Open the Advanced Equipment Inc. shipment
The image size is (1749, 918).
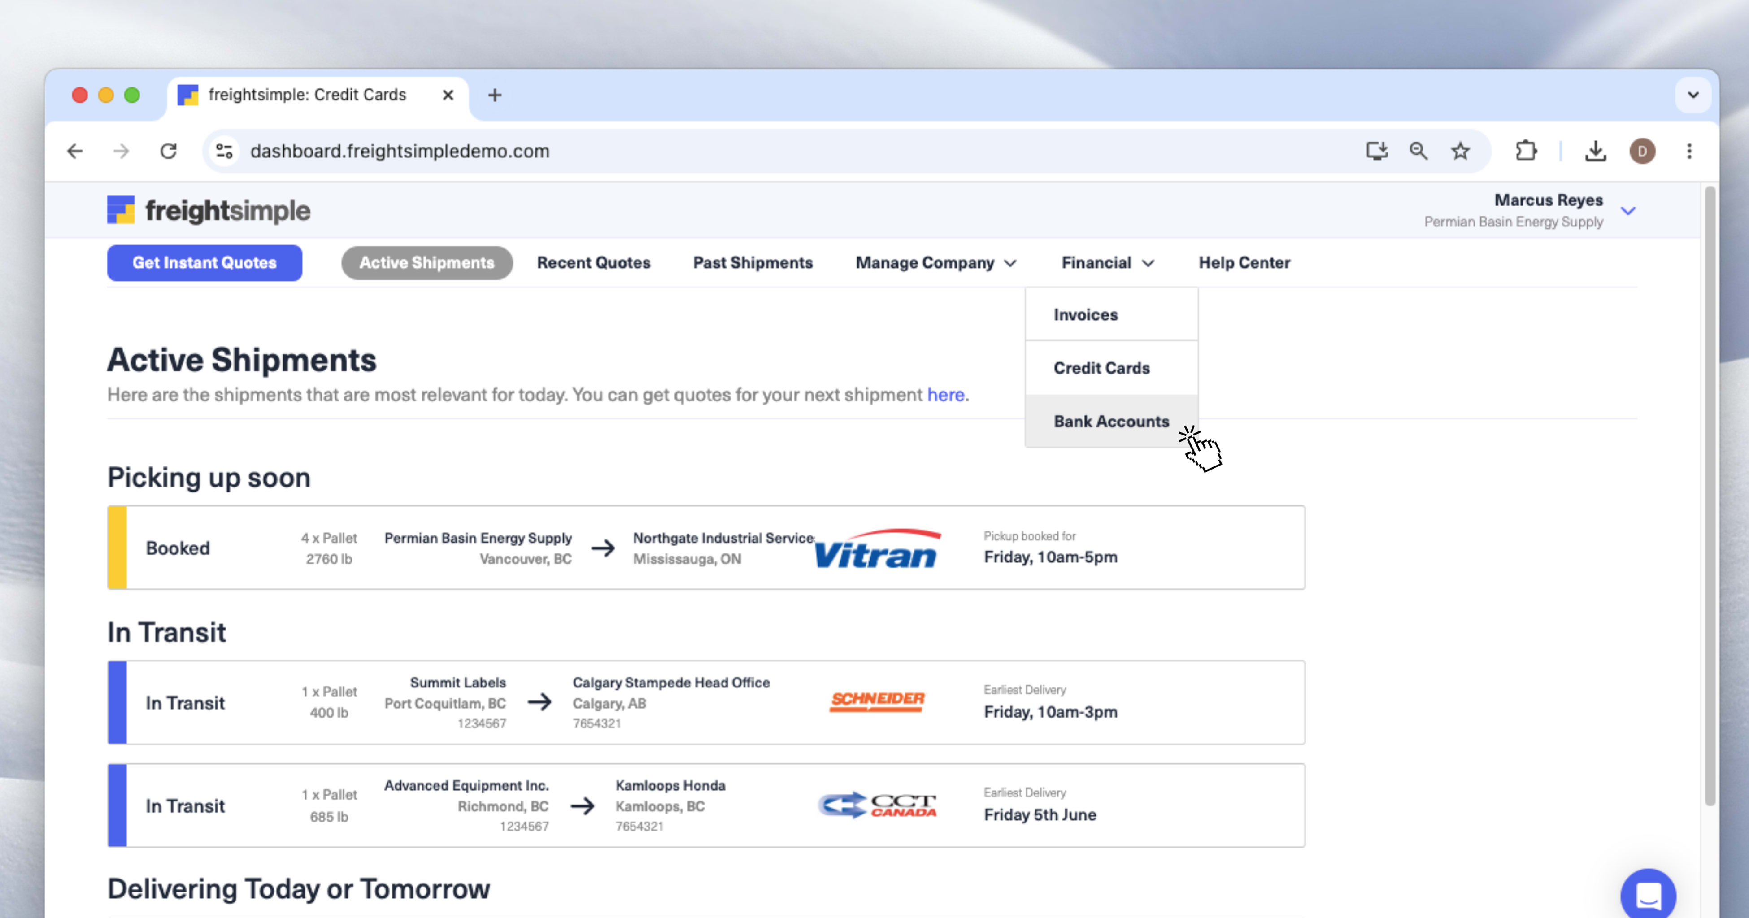706,805
